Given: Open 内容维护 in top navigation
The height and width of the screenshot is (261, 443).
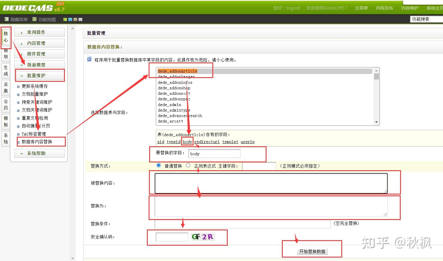Looking at the screenshot, I should point(410,8).
